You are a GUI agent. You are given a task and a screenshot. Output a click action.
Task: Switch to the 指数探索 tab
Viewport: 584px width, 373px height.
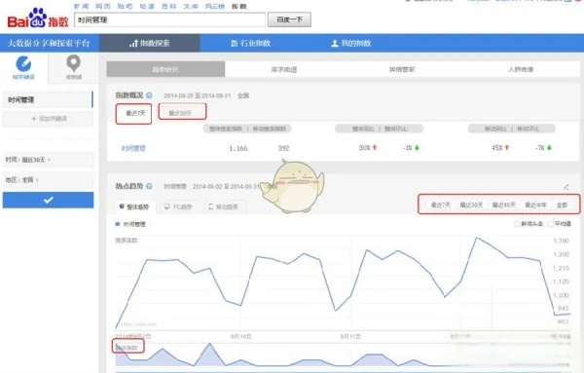pos(150,43)
